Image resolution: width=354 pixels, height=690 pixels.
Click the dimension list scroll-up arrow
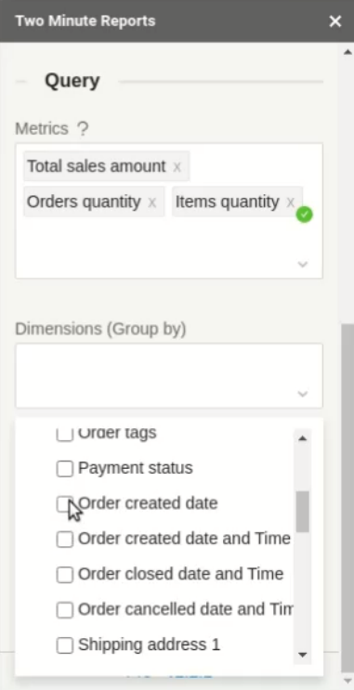coord(303,438)
